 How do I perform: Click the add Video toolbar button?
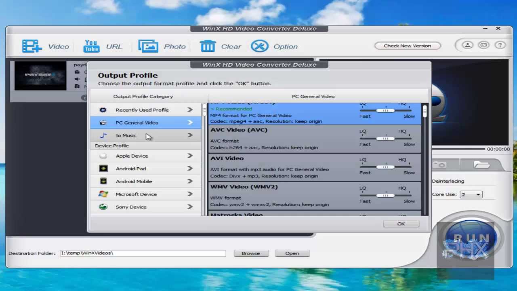coord(45,46)
